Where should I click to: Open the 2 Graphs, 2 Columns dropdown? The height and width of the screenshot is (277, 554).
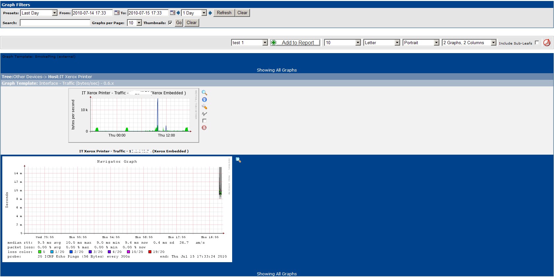469,43
